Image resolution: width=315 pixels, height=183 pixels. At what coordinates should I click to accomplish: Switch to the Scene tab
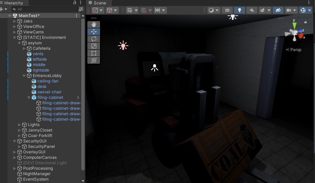pyautogui.click(x=97, y=3)
